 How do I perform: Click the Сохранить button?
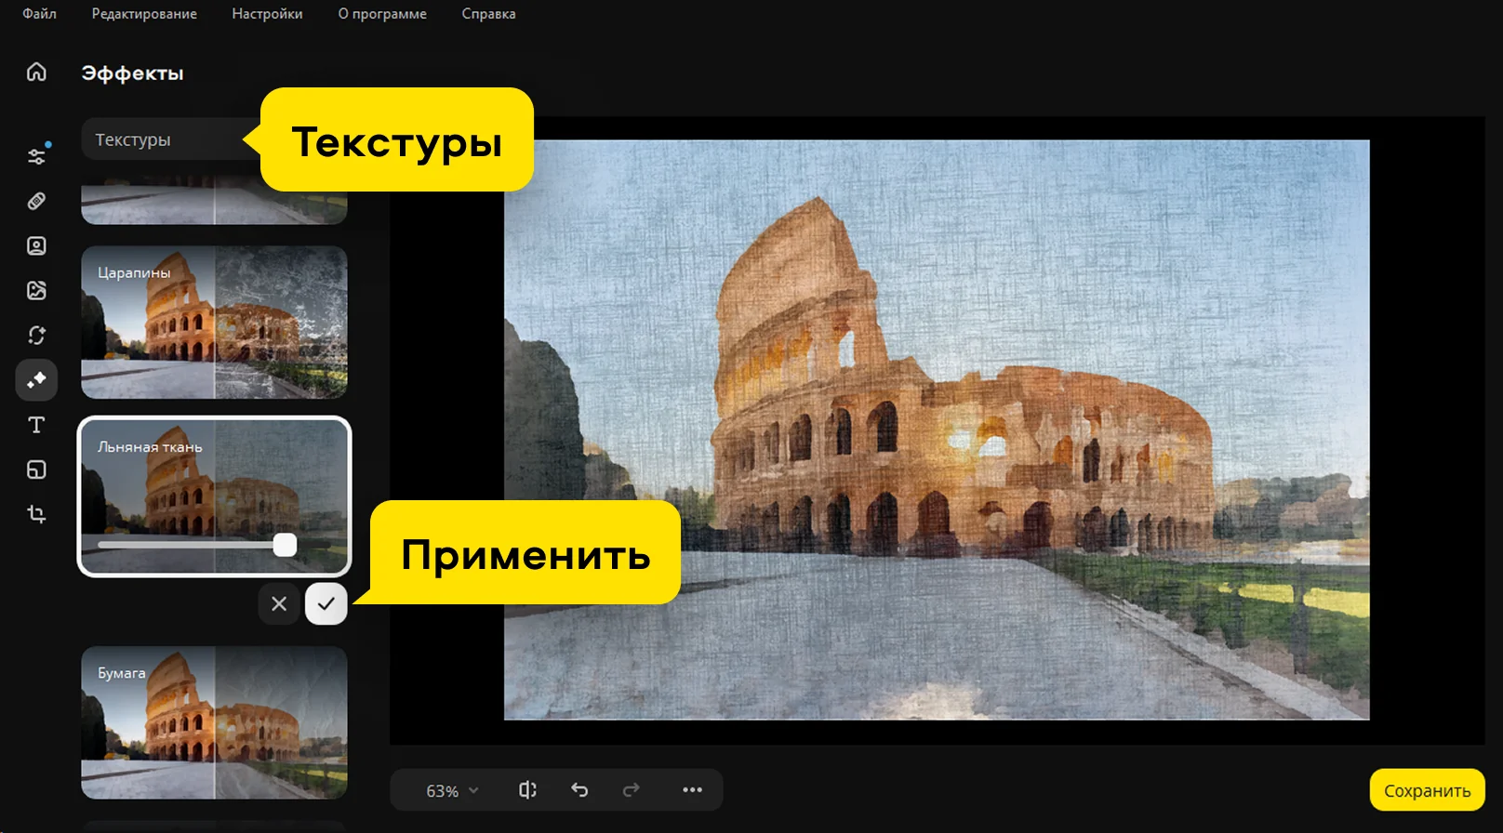[1427, 790]
